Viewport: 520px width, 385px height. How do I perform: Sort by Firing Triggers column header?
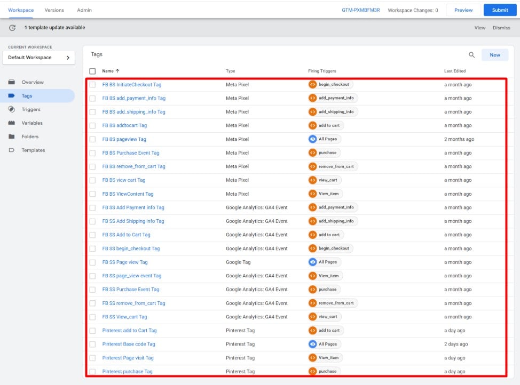click(322, 71)
